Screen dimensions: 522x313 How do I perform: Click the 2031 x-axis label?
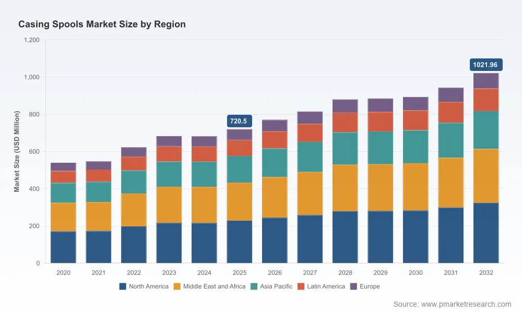(x=451, y=273)
